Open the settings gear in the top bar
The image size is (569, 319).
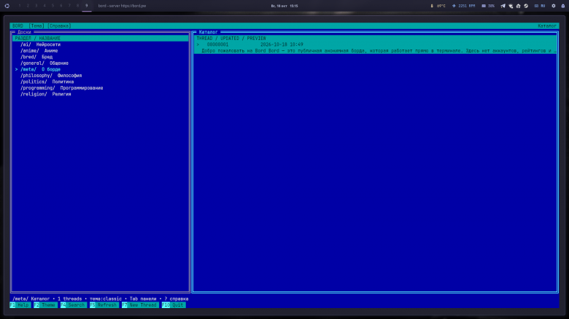pyautogui.click(x=554, y=6)
